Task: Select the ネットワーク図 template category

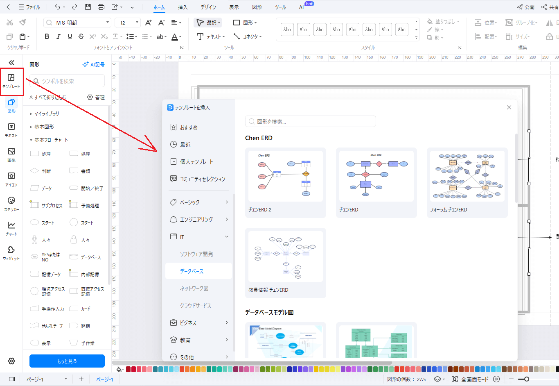Action: [194, 288]
